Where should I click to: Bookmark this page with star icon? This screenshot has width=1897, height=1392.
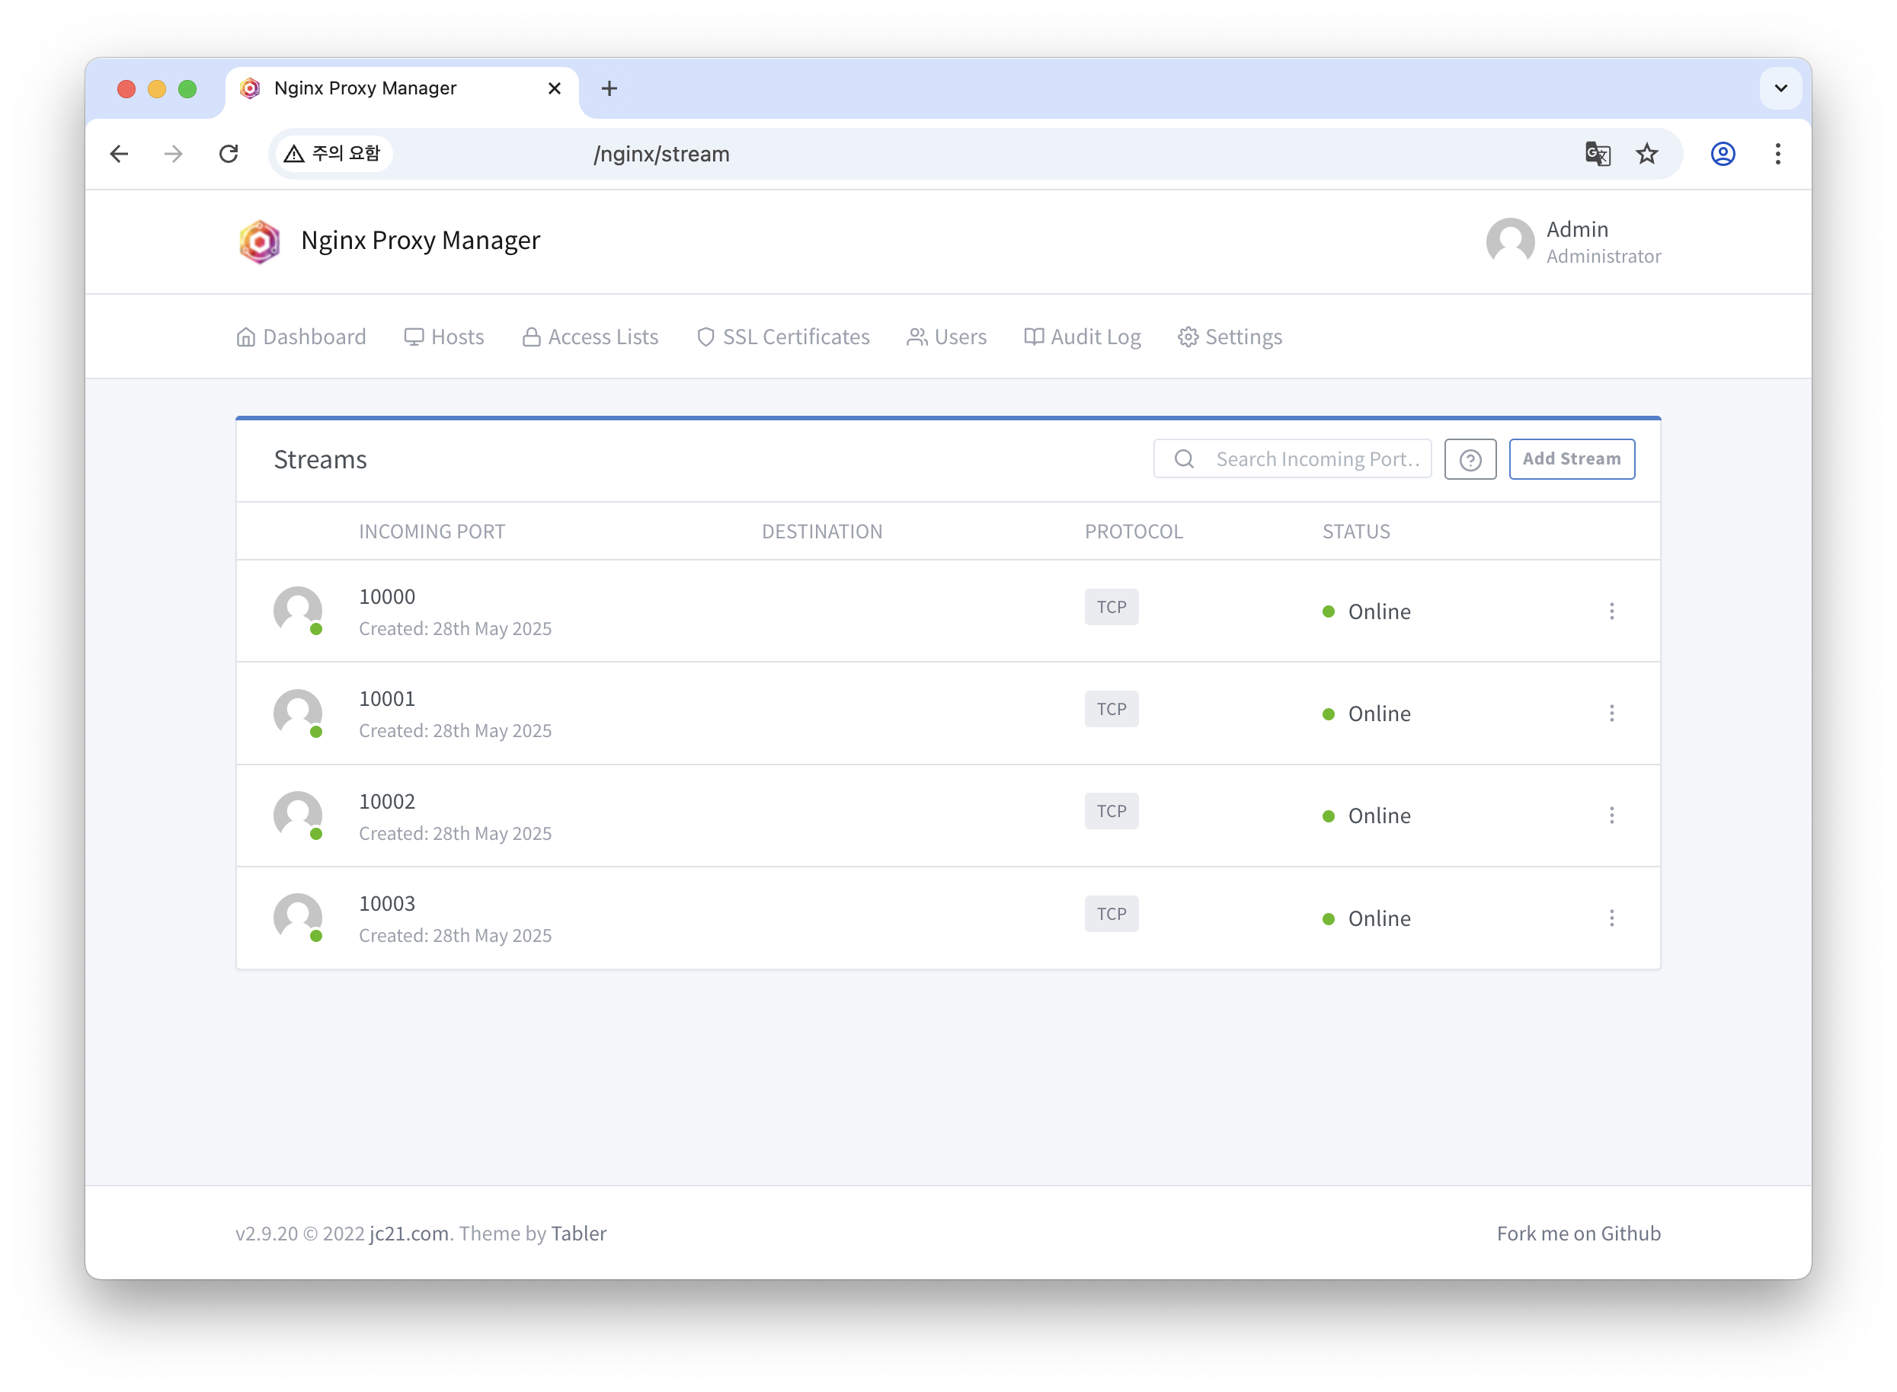coord(1646,154)
